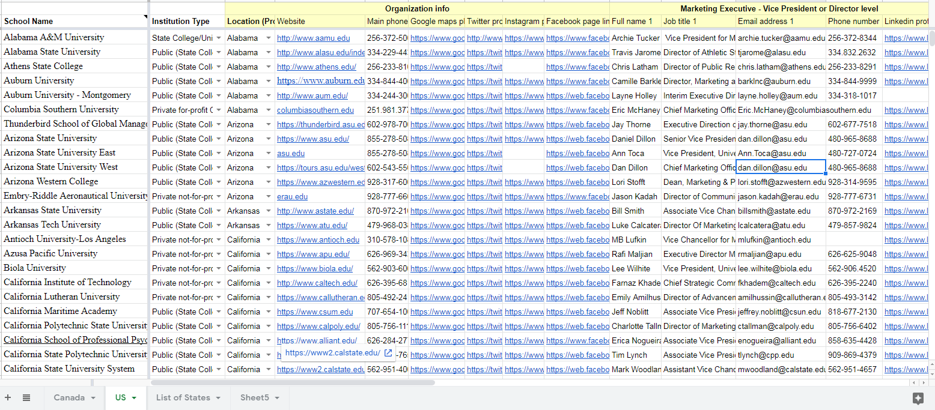Open Institution Type dropdown for Columbia Southern University
Viewport: 935px width, 410px height.
tap(219, 110)
